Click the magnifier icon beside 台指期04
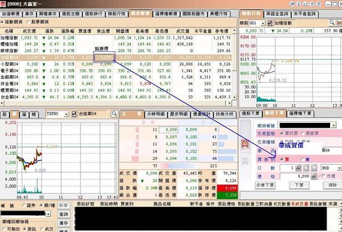342x232 pixels. pyautogui.click(x=114, y=114)
